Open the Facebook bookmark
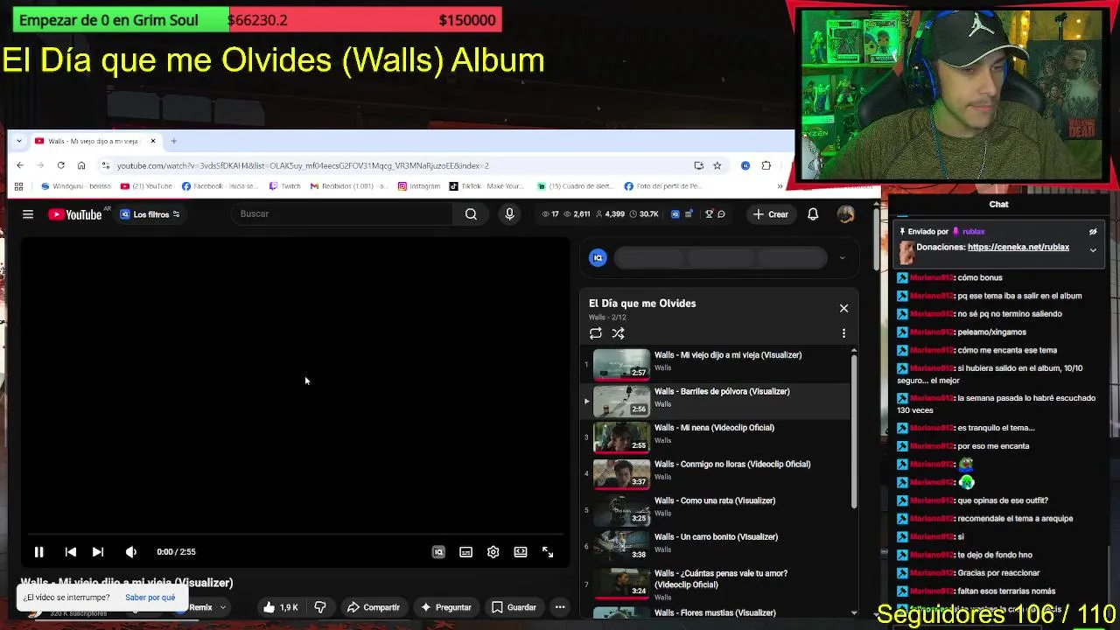The width and height of the screenshot is (1120, 630). click(220, 186)
